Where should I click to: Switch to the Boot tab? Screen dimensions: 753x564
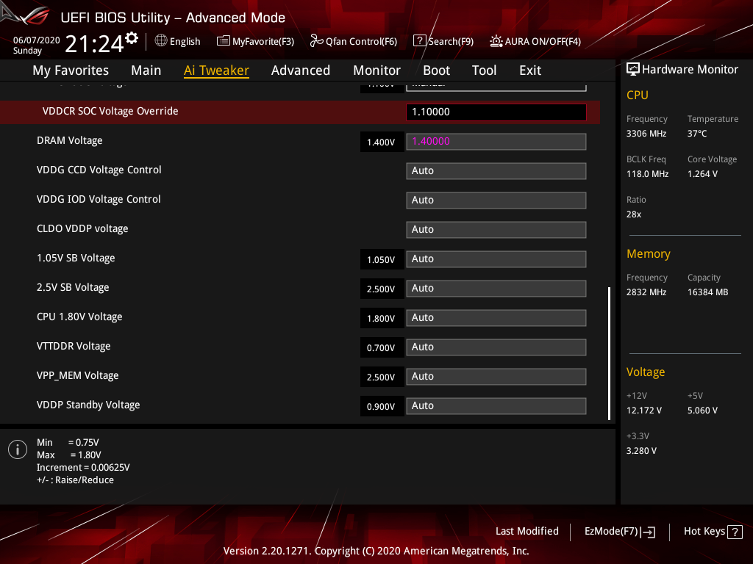click(436, 70)
